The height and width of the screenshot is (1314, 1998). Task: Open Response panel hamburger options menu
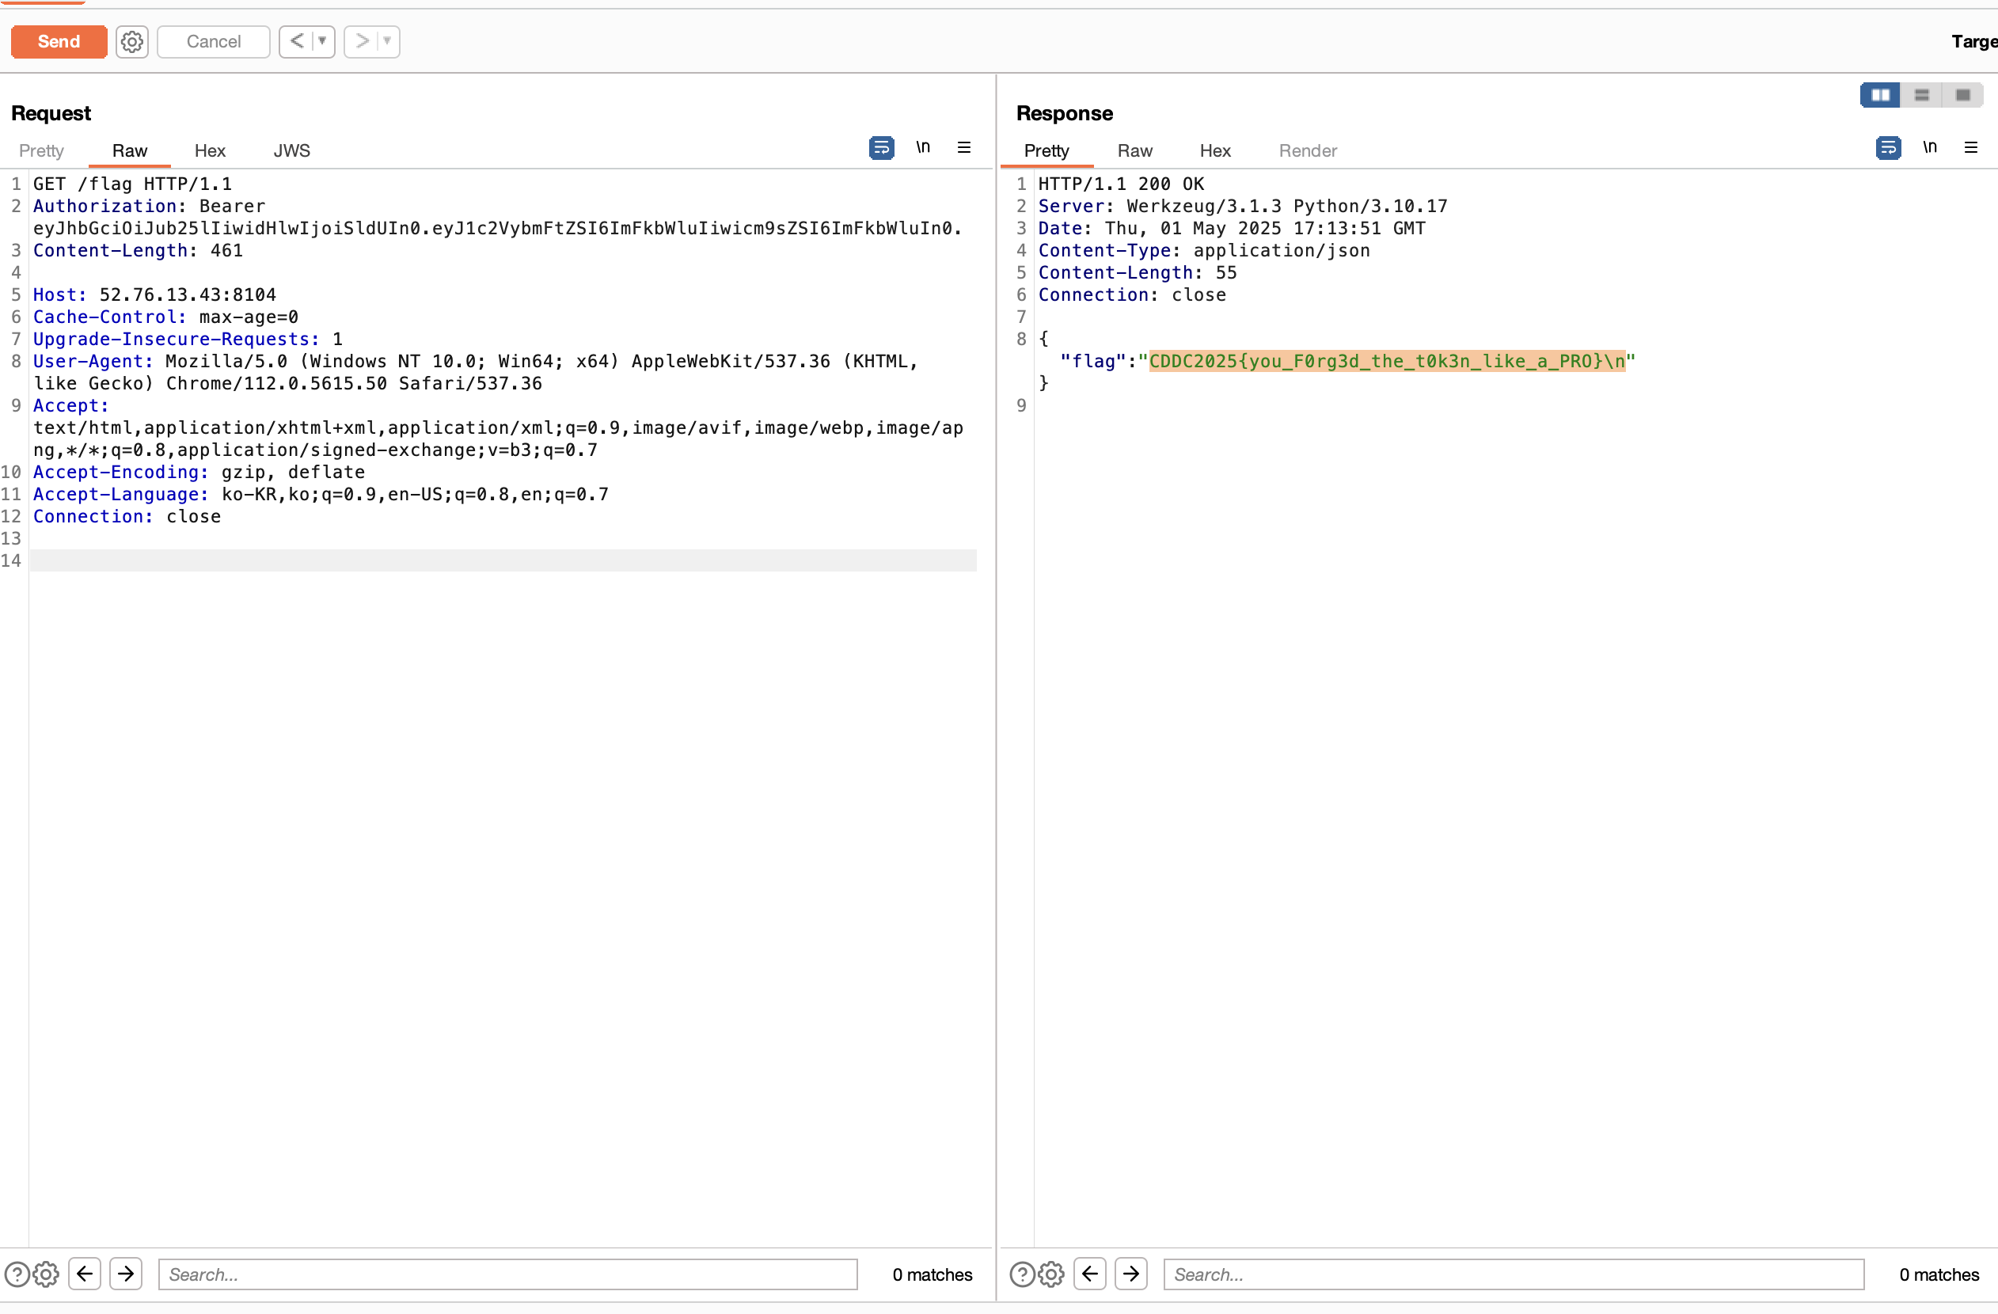click(x=1970, y=148)
